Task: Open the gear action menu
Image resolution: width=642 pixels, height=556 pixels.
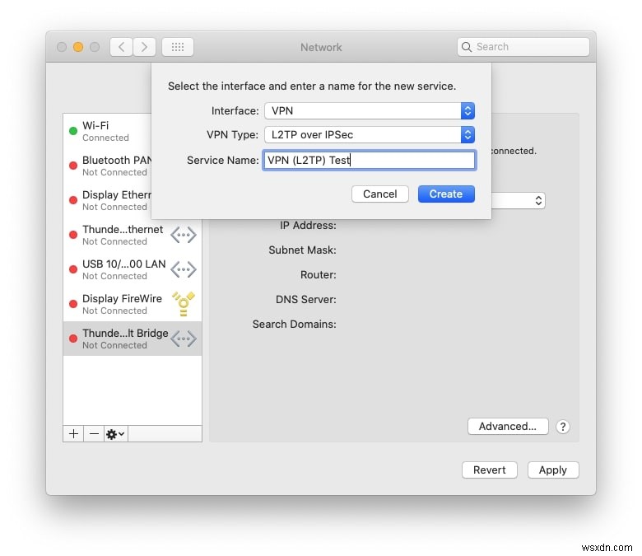Action: (115, 433)
